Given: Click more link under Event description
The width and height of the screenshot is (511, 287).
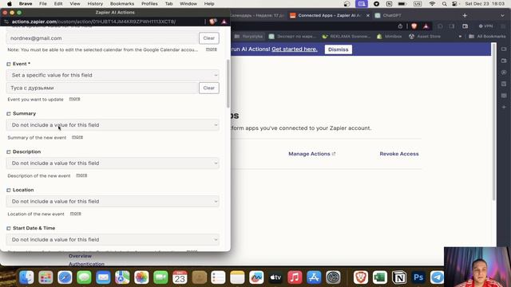Looking at the screenshot, I should pyautogui.click(x=74, y=99).
